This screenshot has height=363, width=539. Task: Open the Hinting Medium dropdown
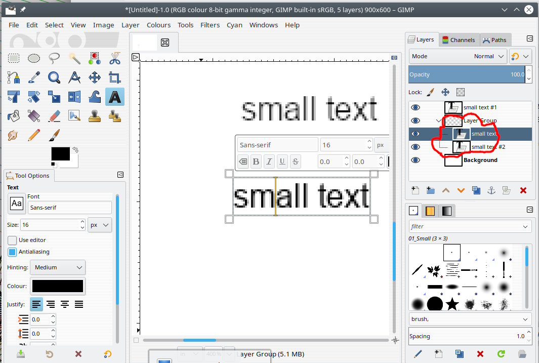point(58,267)
